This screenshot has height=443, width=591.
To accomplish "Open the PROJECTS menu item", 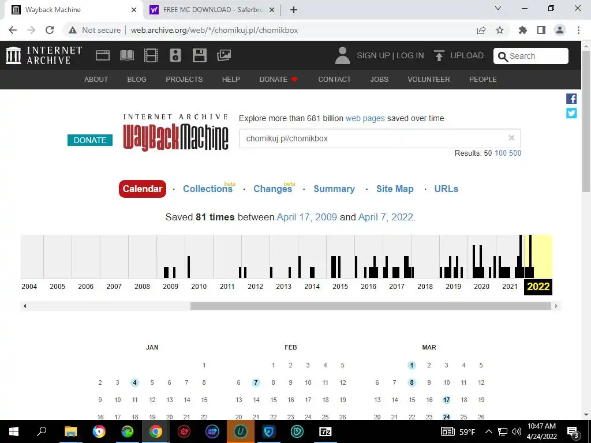I will click(184, 80).
